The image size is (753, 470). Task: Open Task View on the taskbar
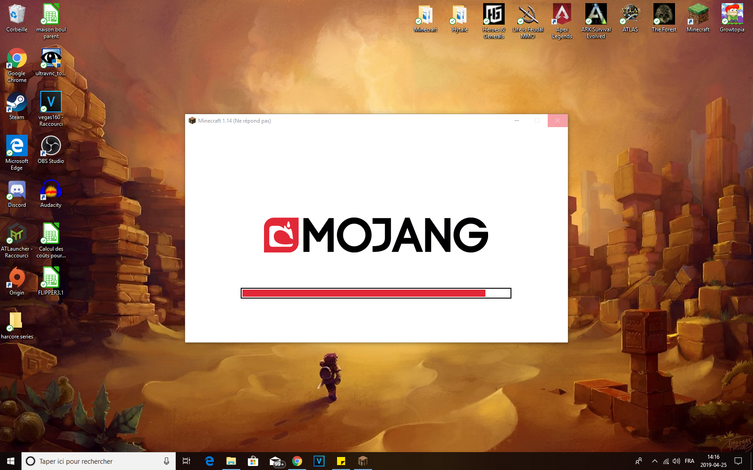click(186, 461)
